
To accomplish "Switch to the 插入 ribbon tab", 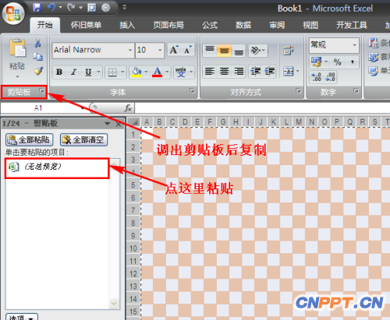I will [127, 25].
